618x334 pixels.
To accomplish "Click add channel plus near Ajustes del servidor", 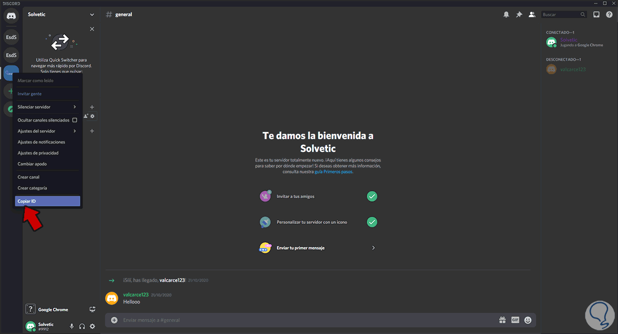I will pyautogui.click(x=92, y=131).
